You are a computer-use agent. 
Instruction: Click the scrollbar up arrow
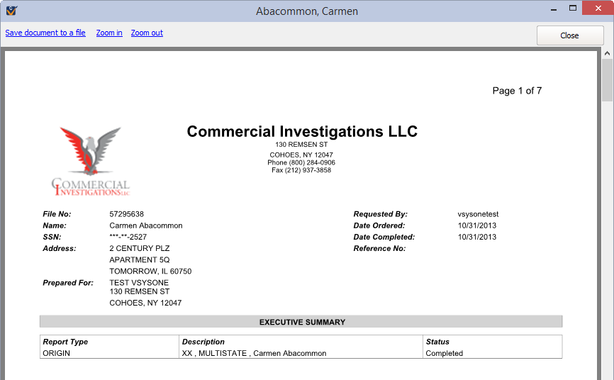click(608, 53)
